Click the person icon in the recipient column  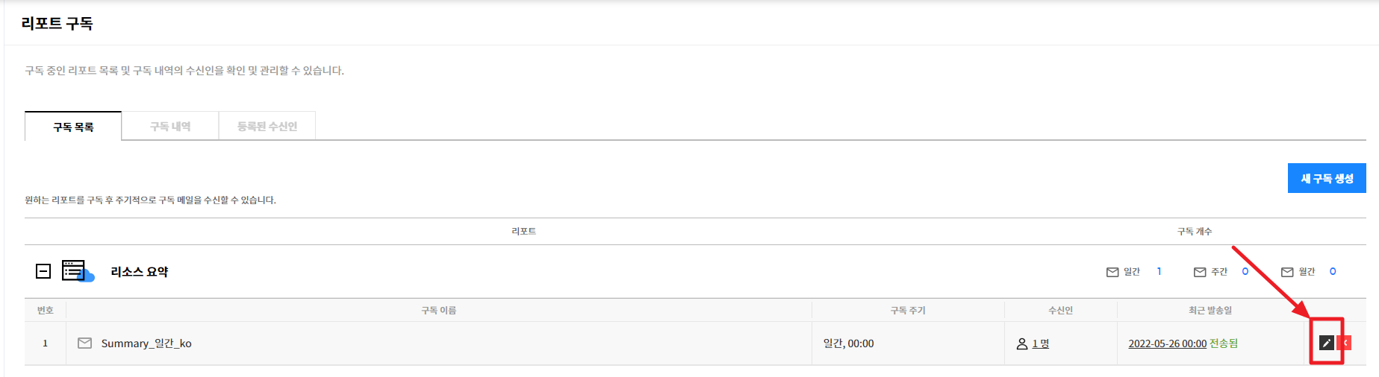[x=1022, y=343]
